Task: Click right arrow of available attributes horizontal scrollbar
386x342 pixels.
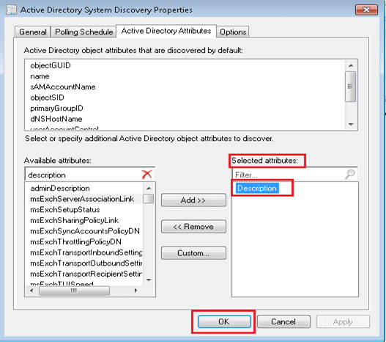Action: 136,291
